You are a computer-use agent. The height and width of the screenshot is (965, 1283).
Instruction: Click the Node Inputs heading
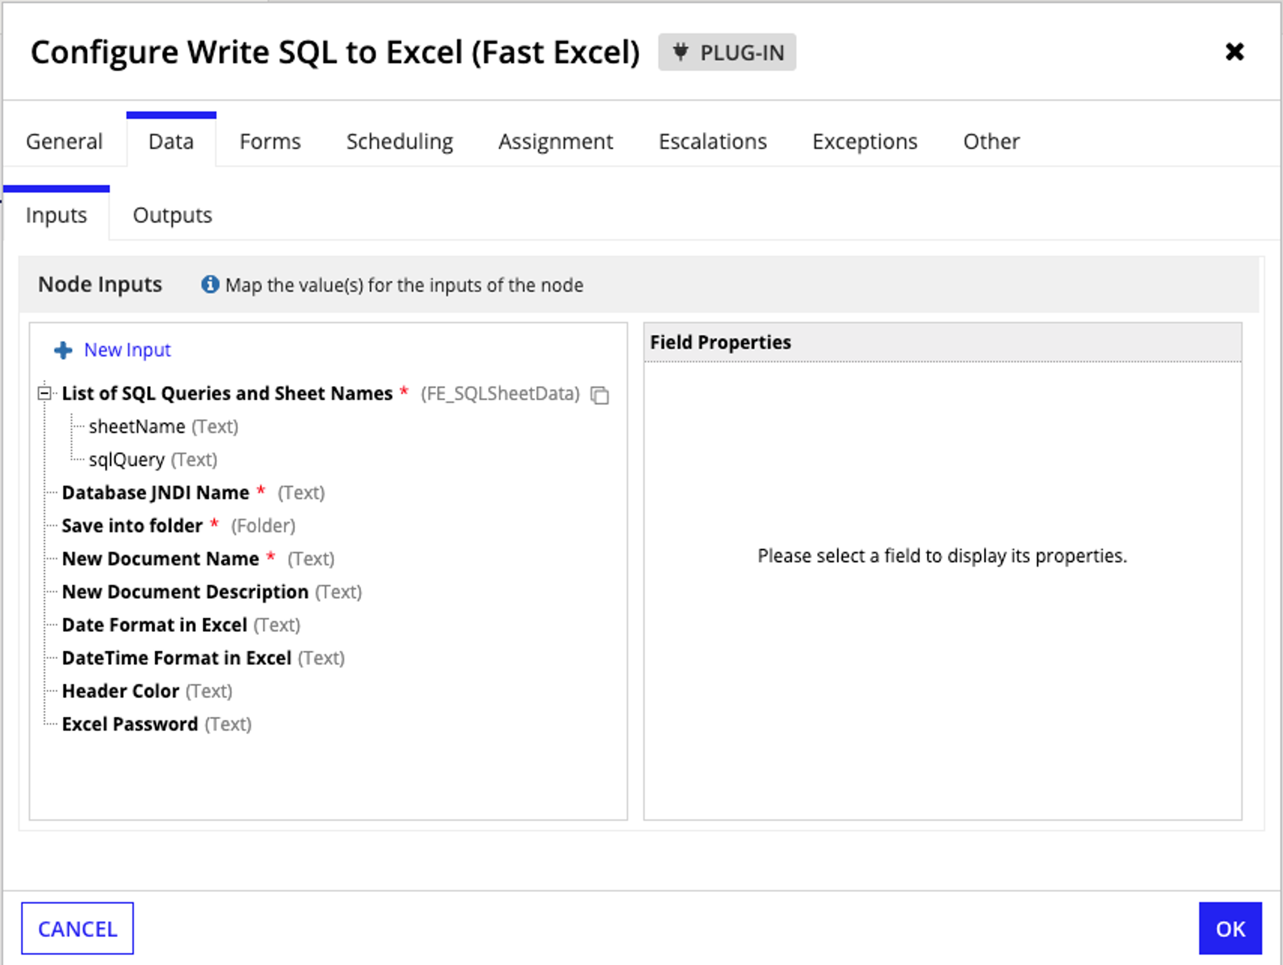[100, 284]
